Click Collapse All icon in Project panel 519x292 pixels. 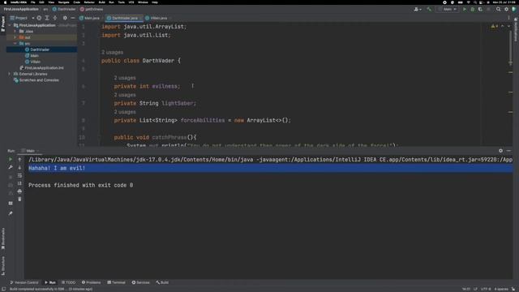pyautogui.click(x=55, y=18)
